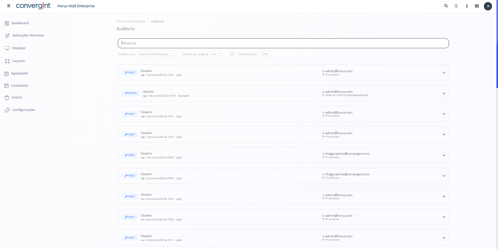Open user avatar menu
The image size is (498, 249).
pyautogui.click(x=488, y=6)
